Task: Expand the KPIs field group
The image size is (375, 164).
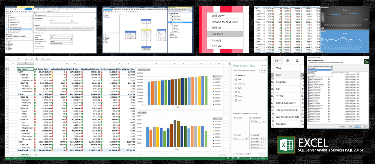Action: [x=234, y=79]
